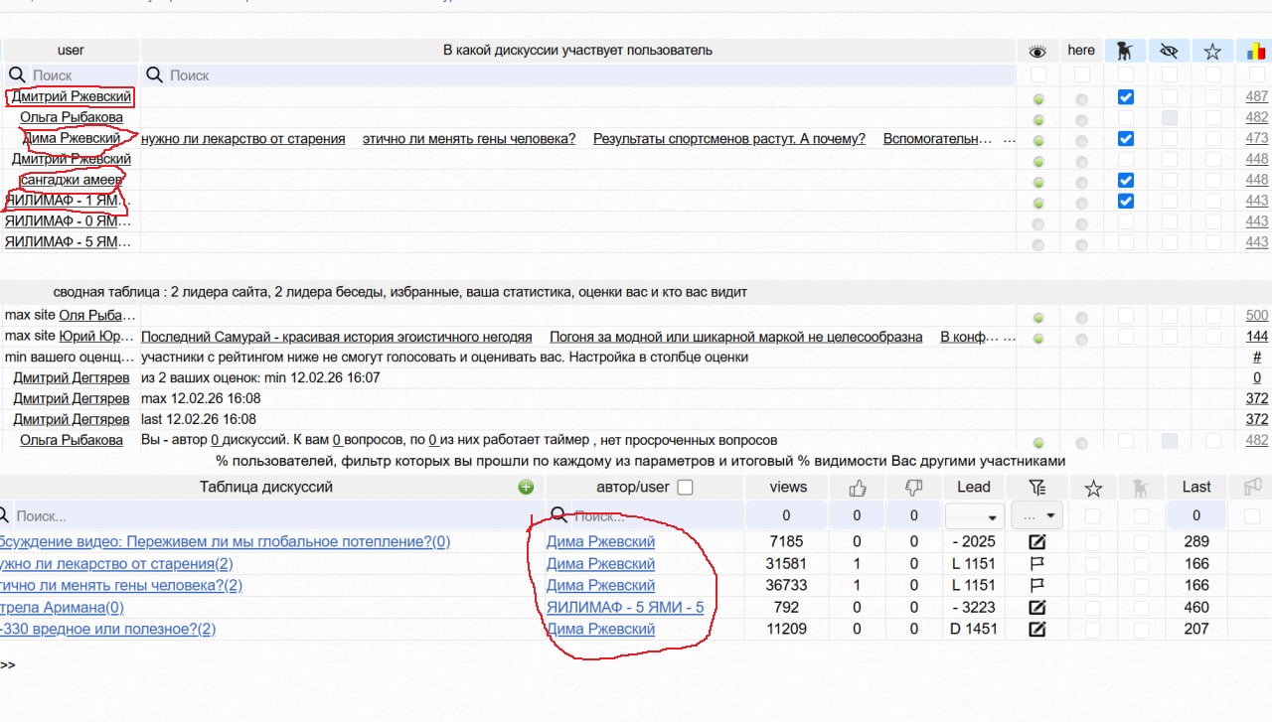Click the megaphone icon in discussions table header
Viewport: 1272px width, 722px height.
pos(1252,487)
